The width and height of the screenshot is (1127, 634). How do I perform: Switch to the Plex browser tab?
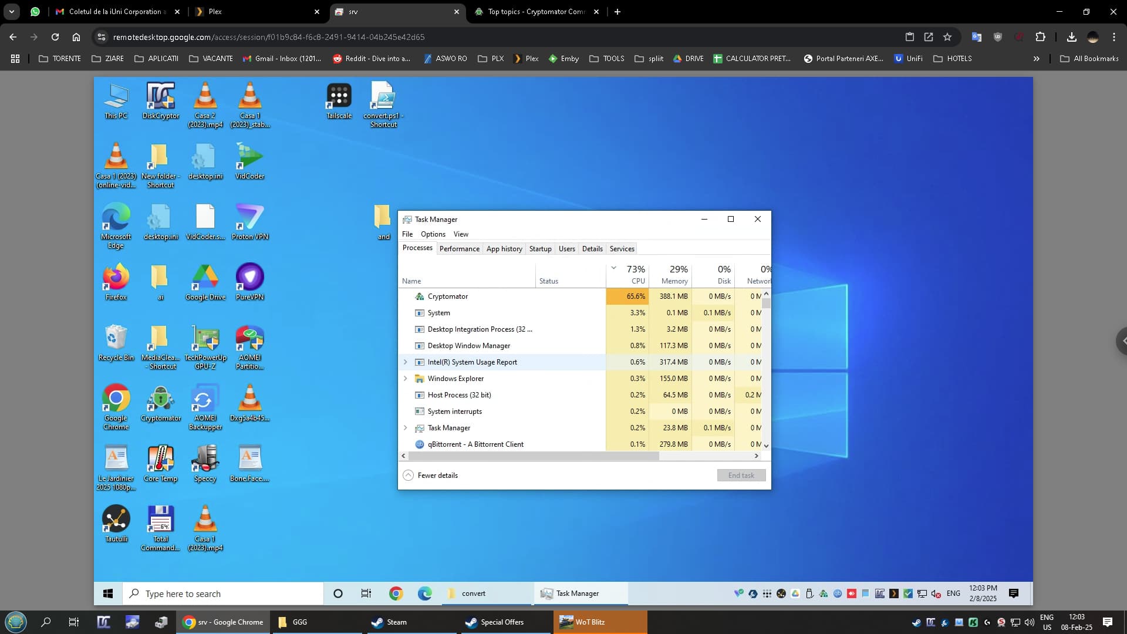click(x=258, y=12)
